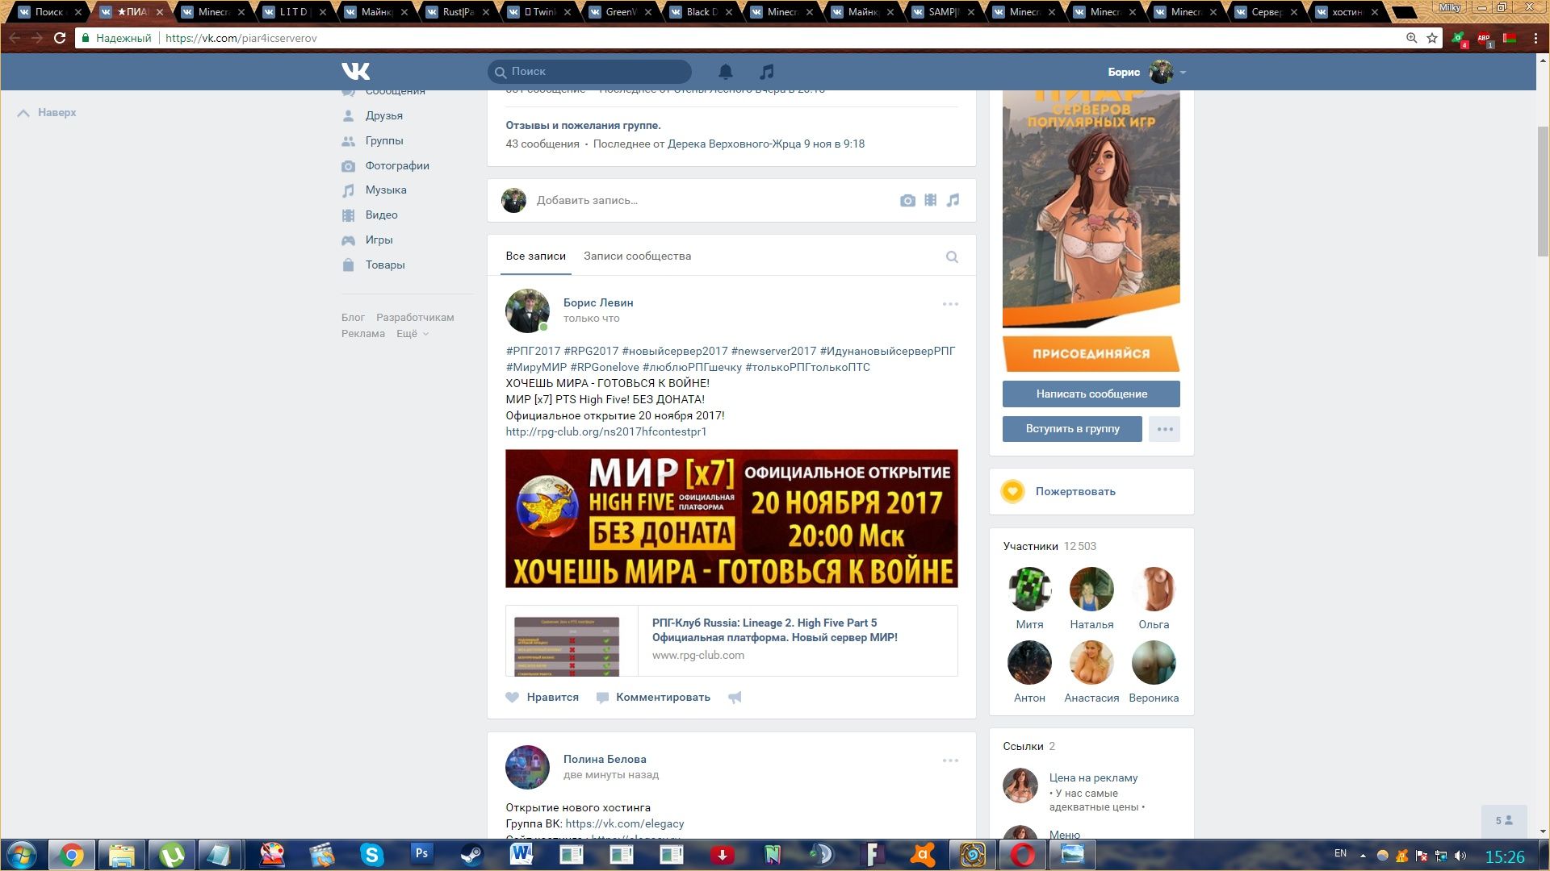Click the wall search magnifier icon
The width and height of the screenshot is (1550, 871).
(952, 256)
